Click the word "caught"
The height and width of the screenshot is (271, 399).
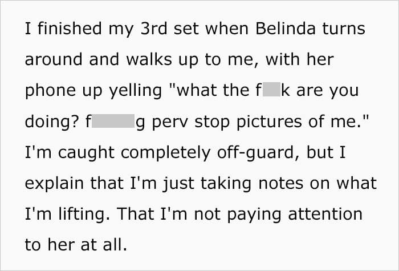(x=86, y=153)
